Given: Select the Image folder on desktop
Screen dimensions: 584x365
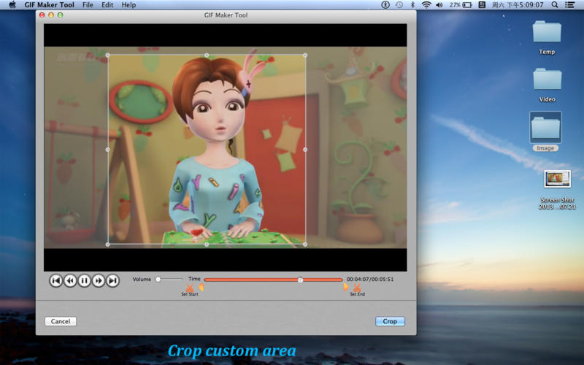Looking at the screenshot, I should [545, 127].
